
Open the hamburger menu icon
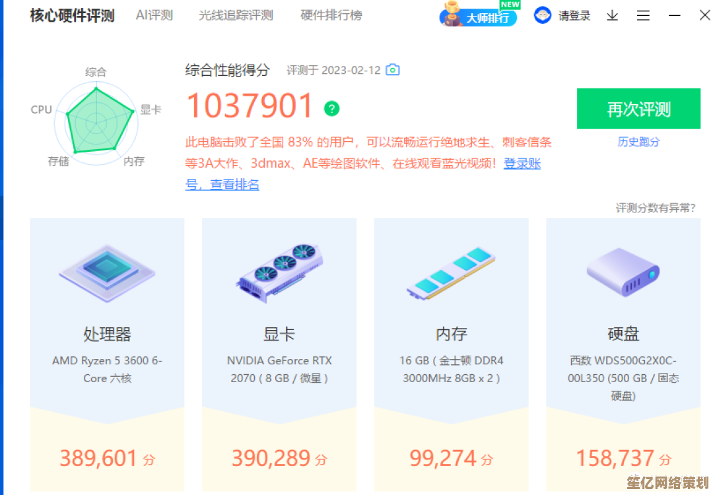click(643, 16)
